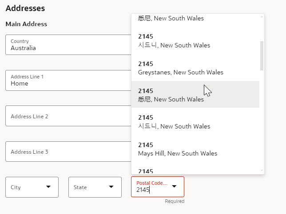Select 2145 Greystanes, New South Wales option
Screen dimensions: 286x214
[195, 68]
